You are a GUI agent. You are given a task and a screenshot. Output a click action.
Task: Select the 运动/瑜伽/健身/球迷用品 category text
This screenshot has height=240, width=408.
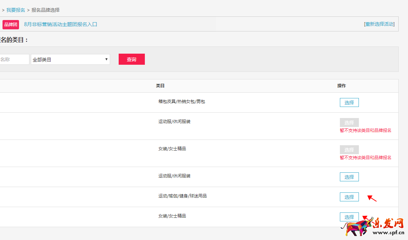[182, 196]
